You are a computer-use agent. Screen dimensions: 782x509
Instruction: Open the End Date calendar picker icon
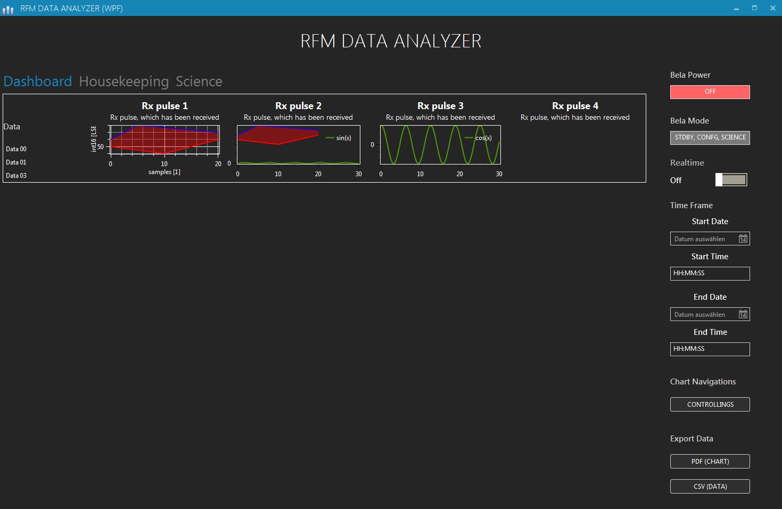click(x=743, y=314)
